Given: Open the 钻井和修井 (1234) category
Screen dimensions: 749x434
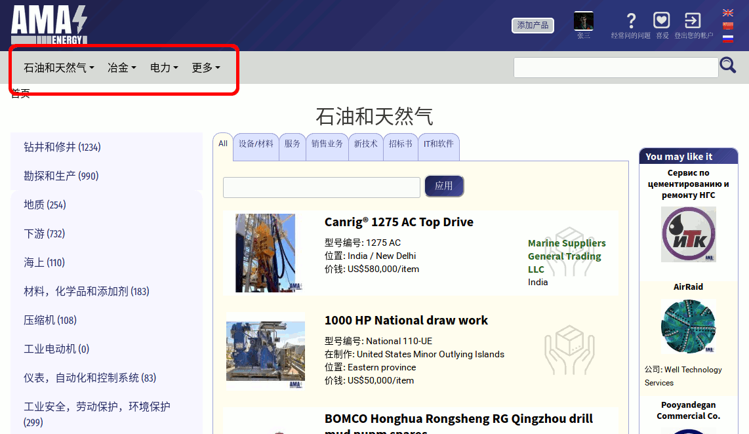Looking at the screenshot, I should tap(62, 147).
